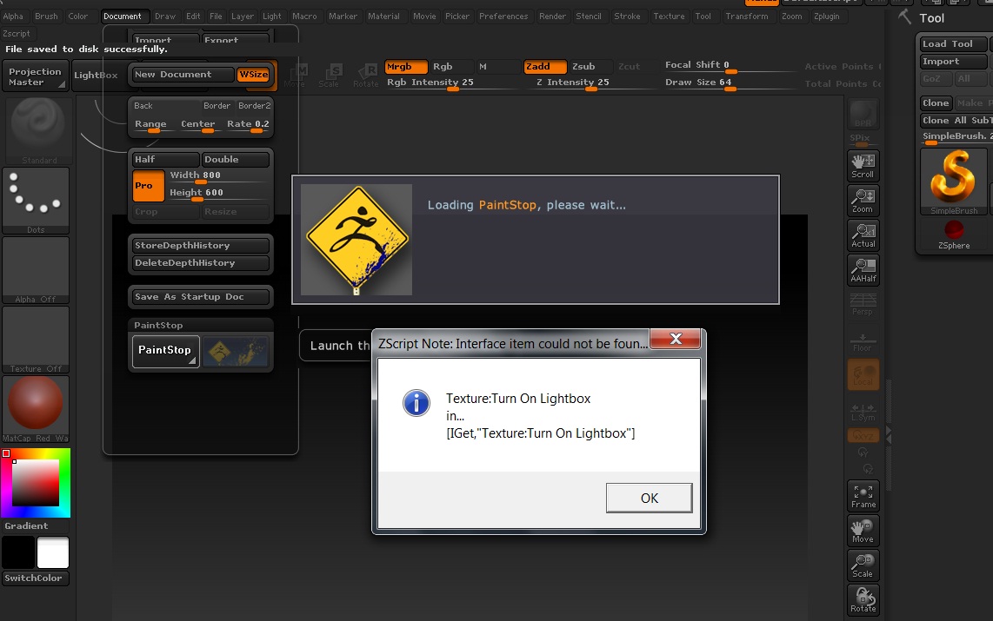Click the BPR render icon
The height and width of the screenshot is (621, 993).
tap(863, 115)
